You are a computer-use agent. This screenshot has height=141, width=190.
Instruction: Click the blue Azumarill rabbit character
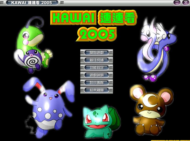point(48,107)
